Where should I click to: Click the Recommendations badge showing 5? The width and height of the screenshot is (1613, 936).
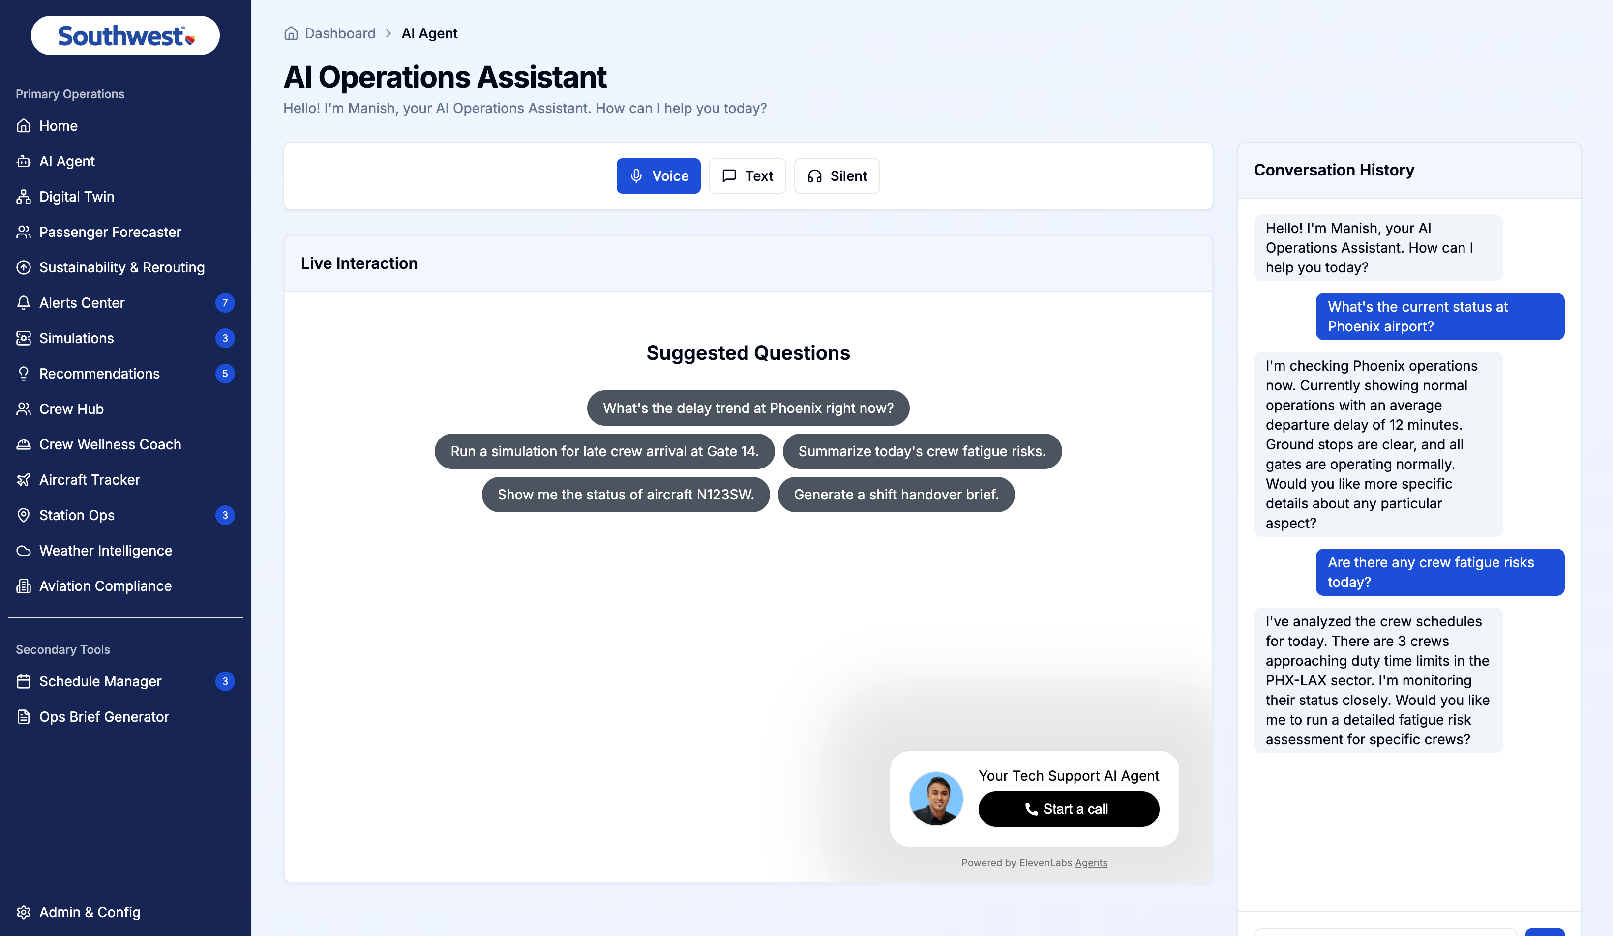tap(225, 374)
